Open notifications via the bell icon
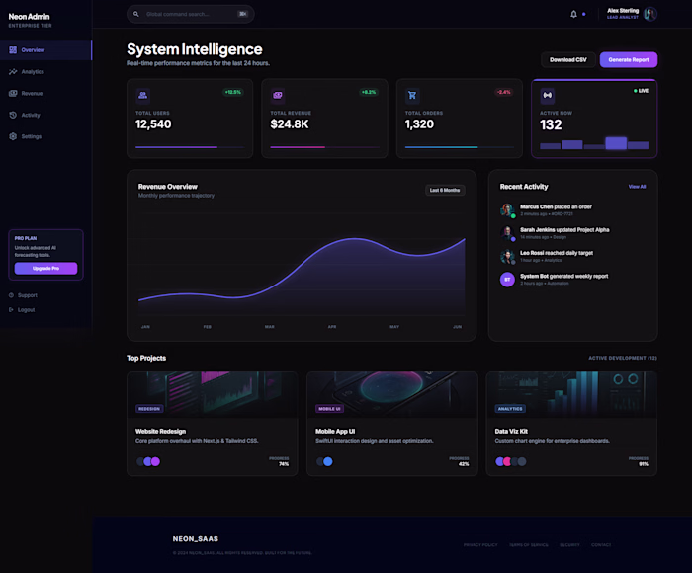This screenshot has height=573, width=692. 573,14
